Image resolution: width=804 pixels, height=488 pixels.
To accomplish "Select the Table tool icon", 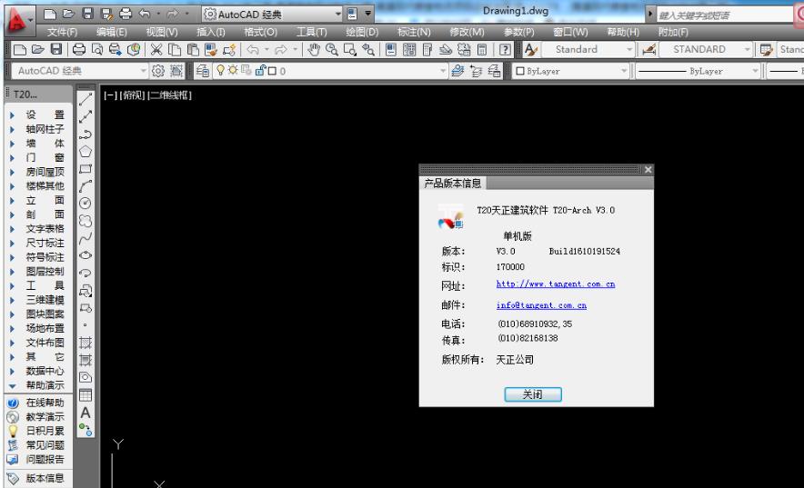I will coord(85,394).
